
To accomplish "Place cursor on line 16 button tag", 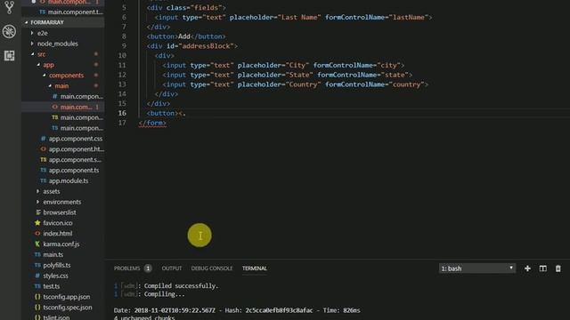I will (x=162, y=113).
